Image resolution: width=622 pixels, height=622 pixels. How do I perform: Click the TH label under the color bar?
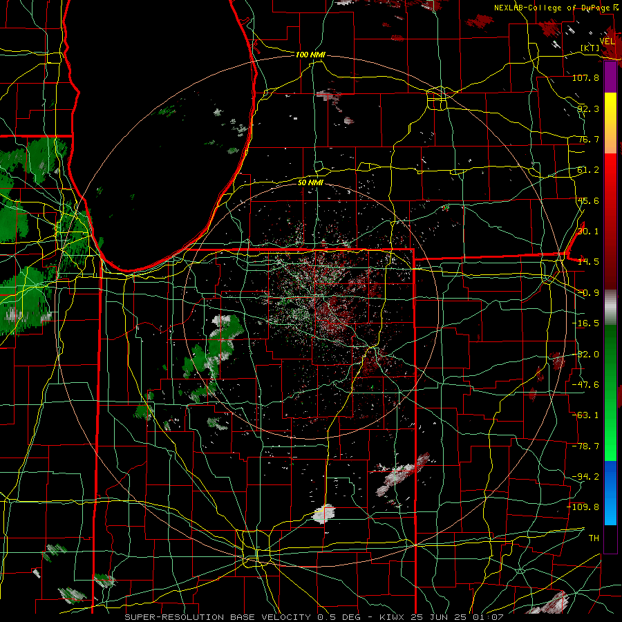(x=594, y=538)
